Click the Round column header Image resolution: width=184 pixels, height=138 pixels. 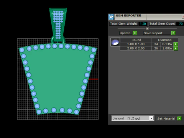(x=136, y=40)
